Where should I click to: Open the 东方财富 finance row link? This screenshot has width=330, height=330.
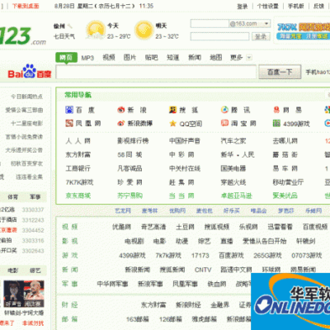point(153,305)
